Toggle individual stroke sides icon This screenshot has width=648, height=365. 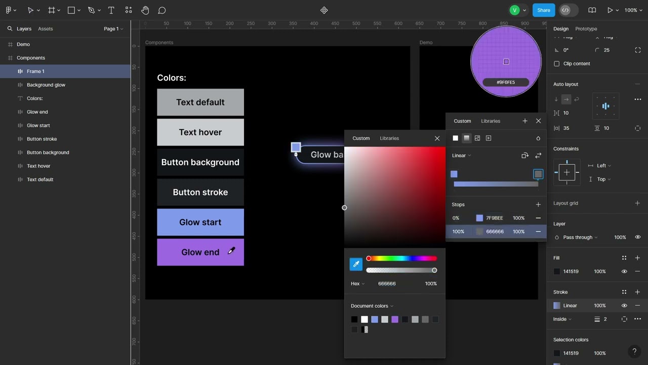point(624,319)
